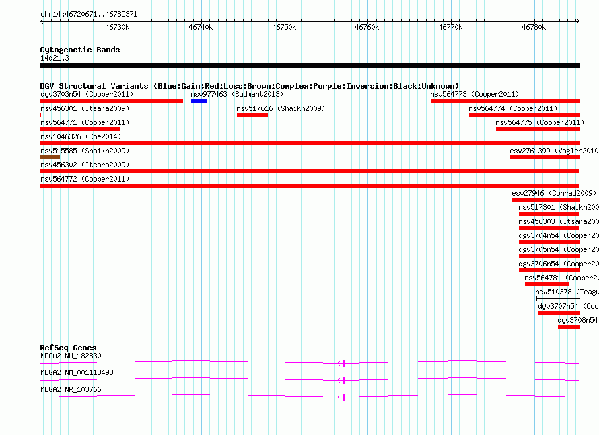Open nsv515585 (Shaikh2009) label

pyautogui.click(x=85, y=151)
